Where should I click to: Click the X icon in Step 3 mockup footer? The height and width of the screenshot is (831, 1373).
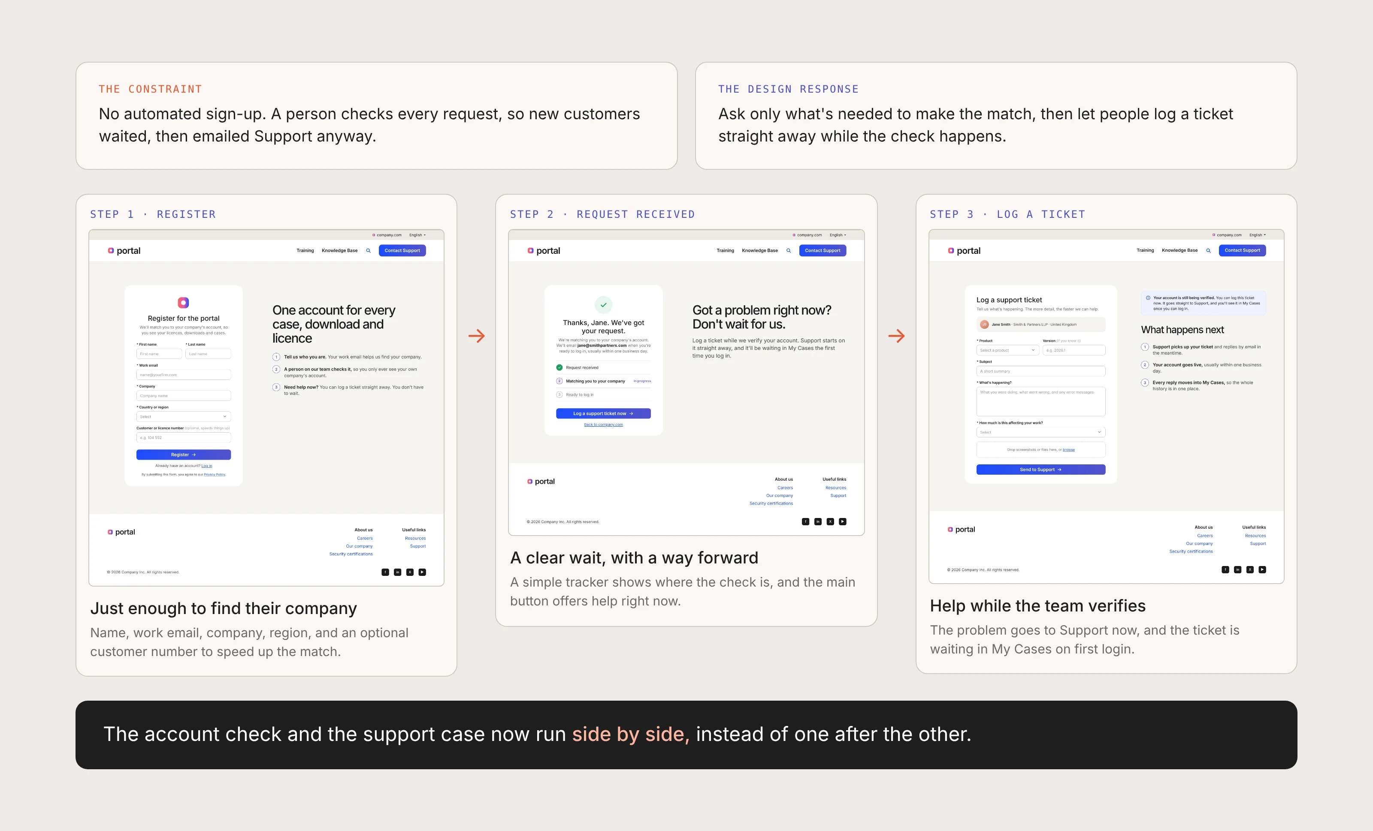click(1250, 570)
